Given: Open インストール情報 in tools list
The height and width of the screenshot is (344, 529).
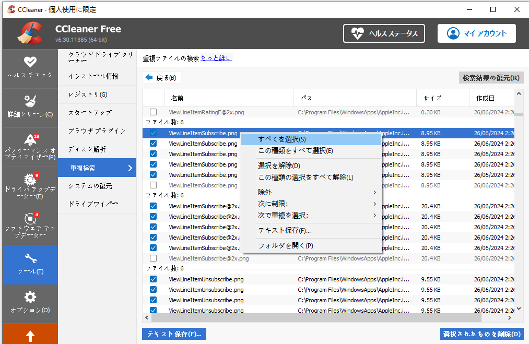Looking at the screenshot, I should (x=97, y=76).
